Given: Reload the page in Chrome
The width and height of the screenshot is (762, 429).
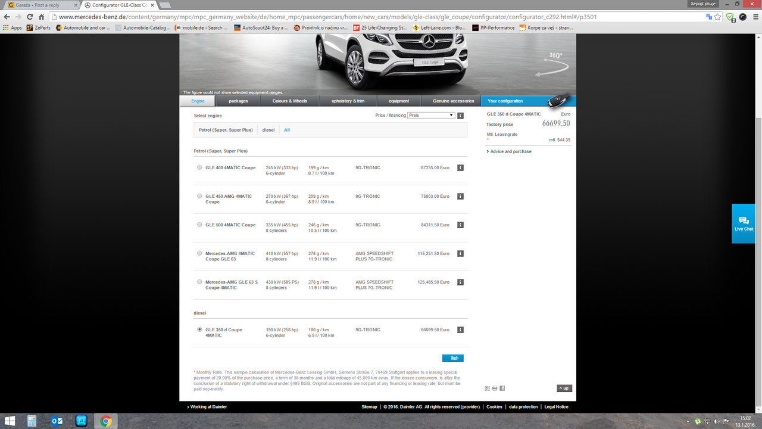Looking at the screenshot, I should (x=30, y=17).
